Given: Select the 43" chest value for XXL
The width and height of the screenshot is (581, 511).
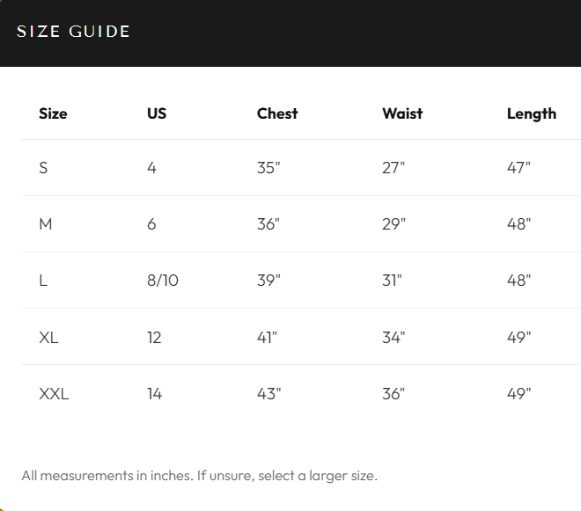Looking at the screenshot, I should tap(268, 393).
